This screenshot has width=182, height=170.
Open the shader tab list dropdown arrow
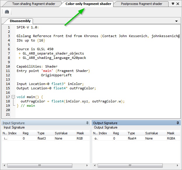(173, 4)
